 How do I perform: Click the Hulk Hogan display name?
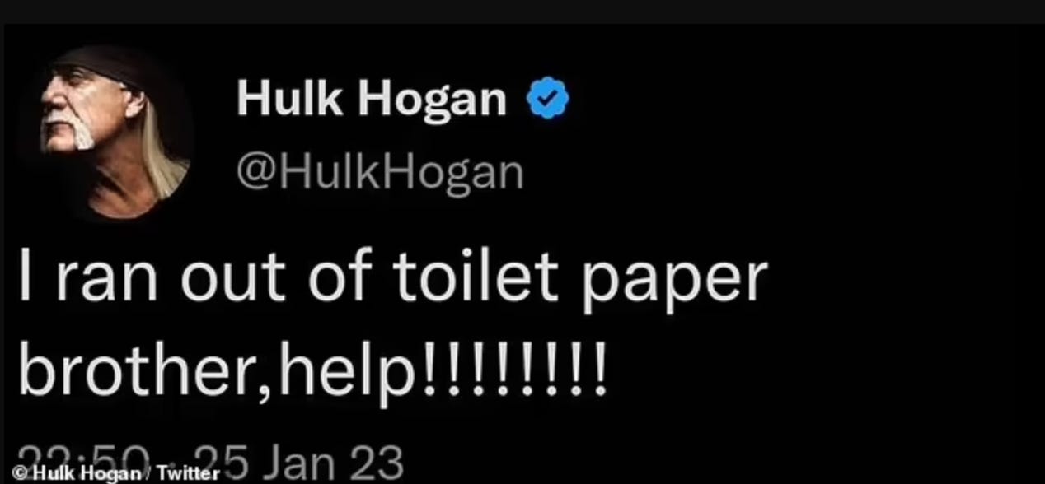(x=372, y=99)
